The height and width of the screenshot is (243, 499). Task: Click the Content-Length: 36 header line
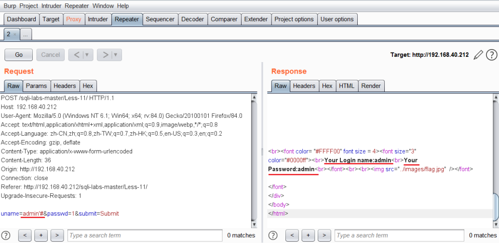pyautogui.click(x=26, y=160)
